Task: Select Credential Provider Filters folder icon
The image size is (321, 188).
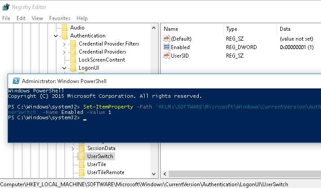Action: (x=73, y=44)
